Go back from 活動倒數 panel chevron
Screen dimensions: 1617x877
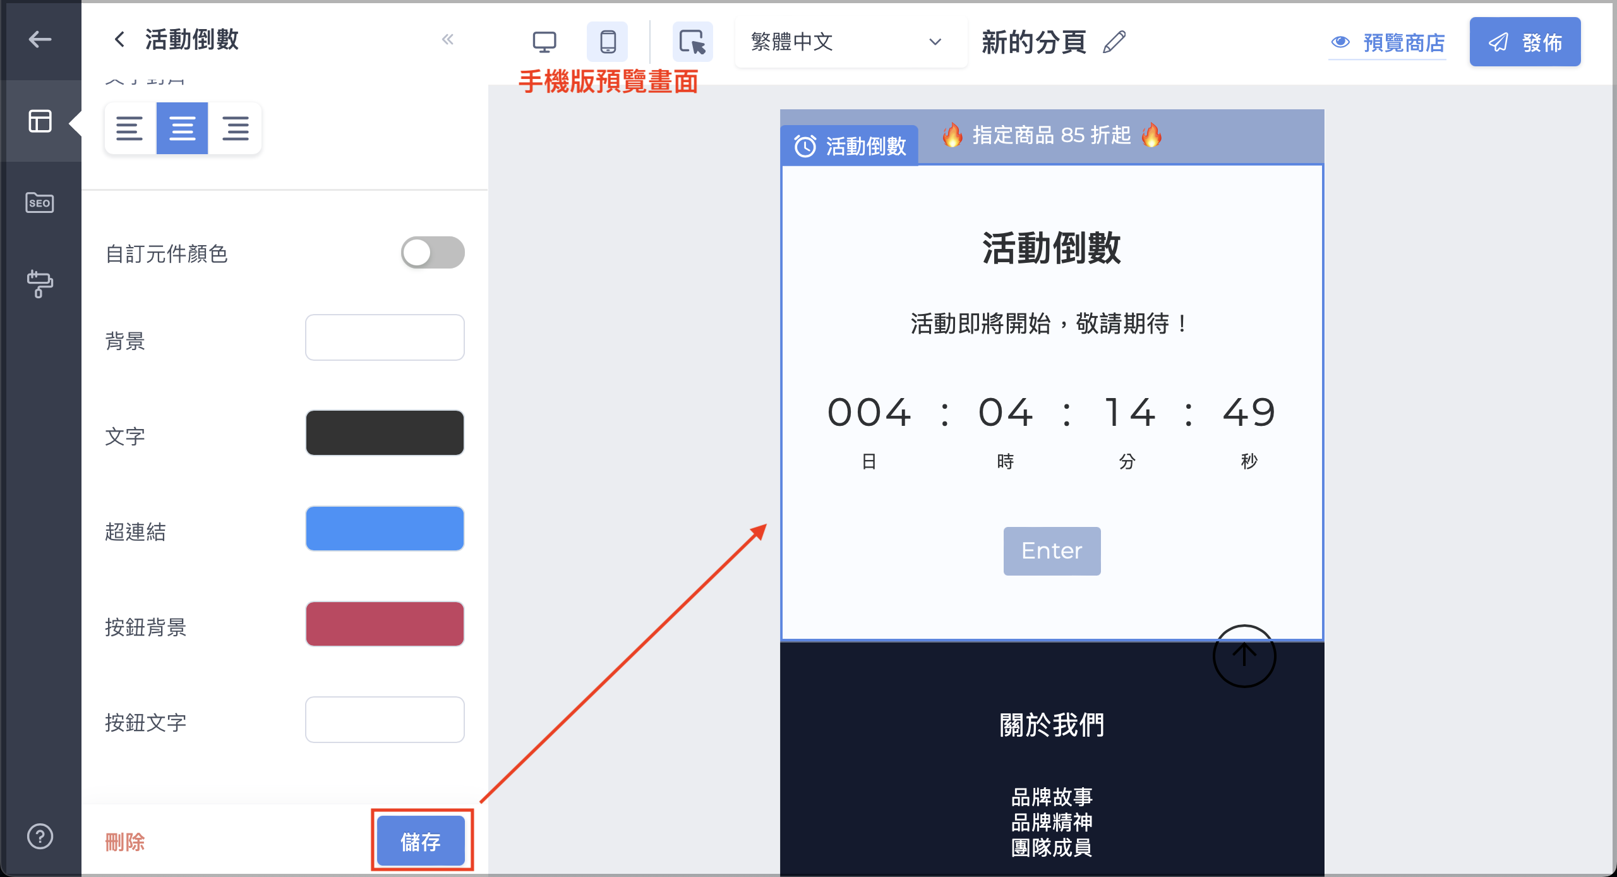[119, 40]
